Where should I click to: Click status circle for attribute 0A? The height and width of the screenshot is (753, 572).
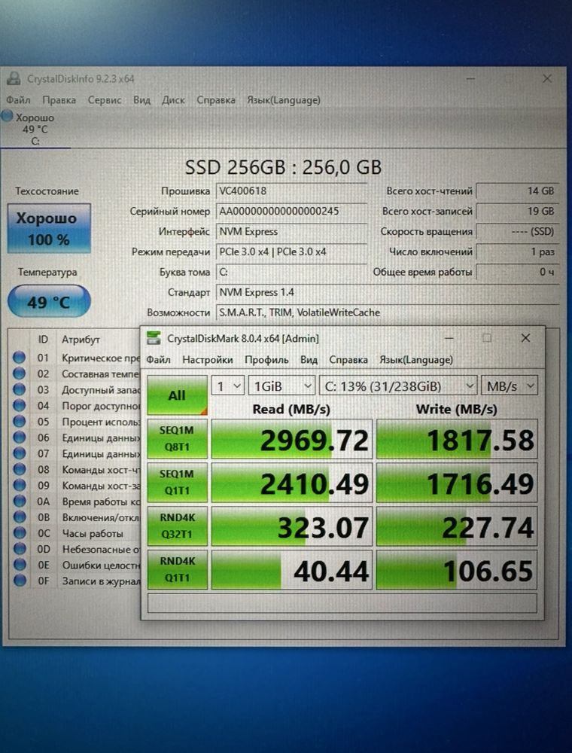[20, 501]
